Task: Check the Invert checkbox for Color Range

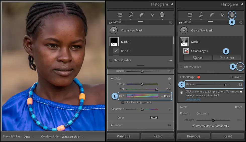Action: click(231, 77)
